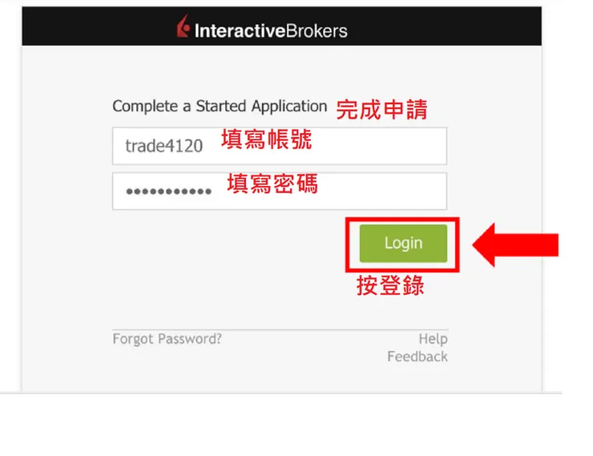The height and width of the screenshot is (456, 593).
Task: Click the InteractiveBrokers wordmark in header
Action: click(x=271, y=30)
